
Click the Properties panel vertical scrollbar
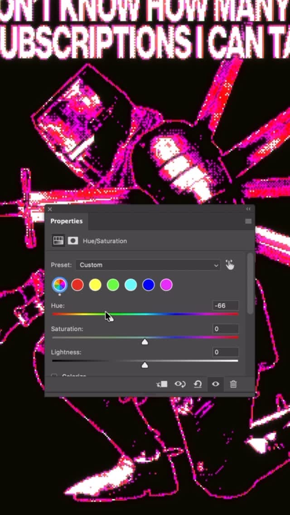tap(250, 284)
